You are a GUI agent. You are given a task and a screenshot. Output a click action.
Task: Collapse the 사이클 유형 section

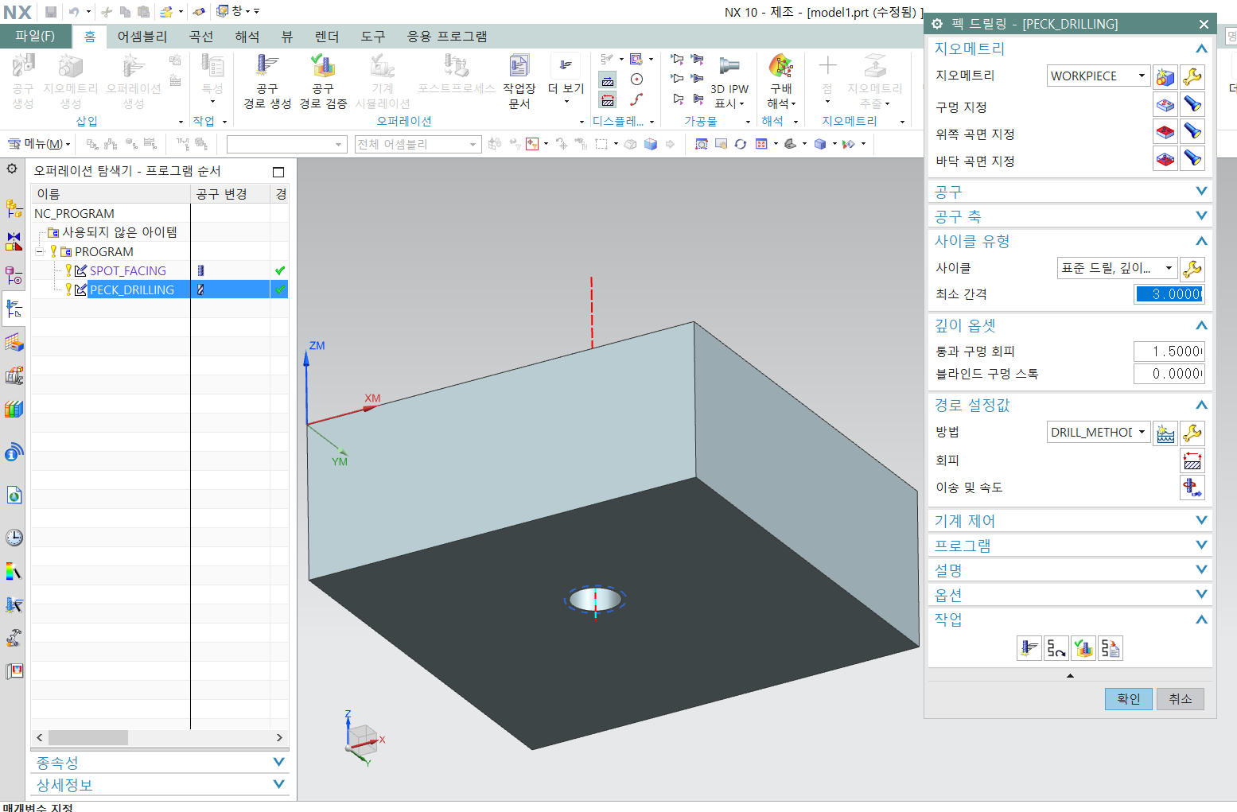1201,241
